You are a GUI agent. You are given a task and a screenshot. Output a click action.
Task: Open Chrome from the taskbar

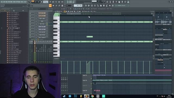coord(92,96)
